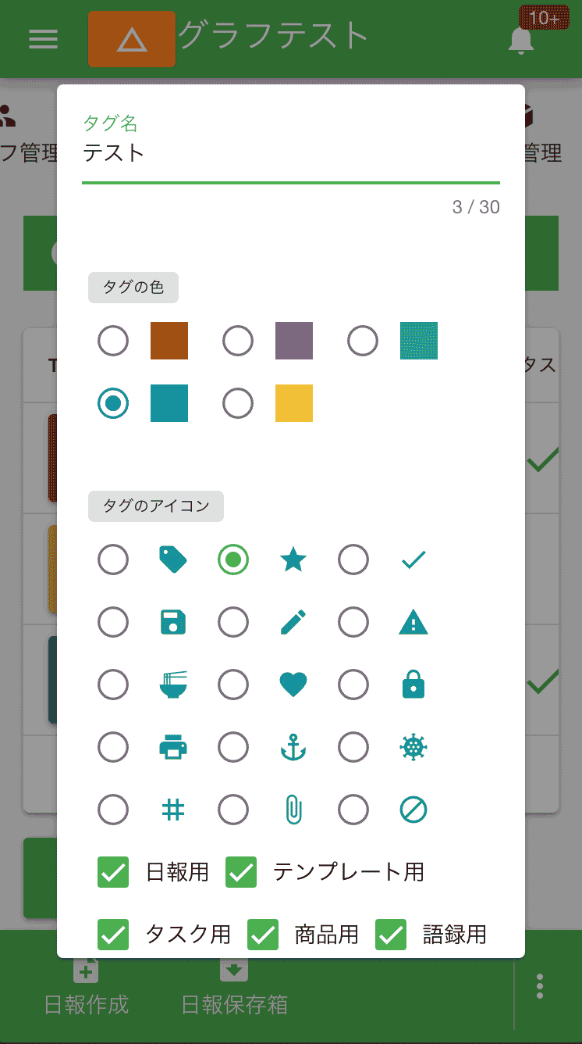
Task: Open the three-dot overflow menu
Action: point(539,986)
